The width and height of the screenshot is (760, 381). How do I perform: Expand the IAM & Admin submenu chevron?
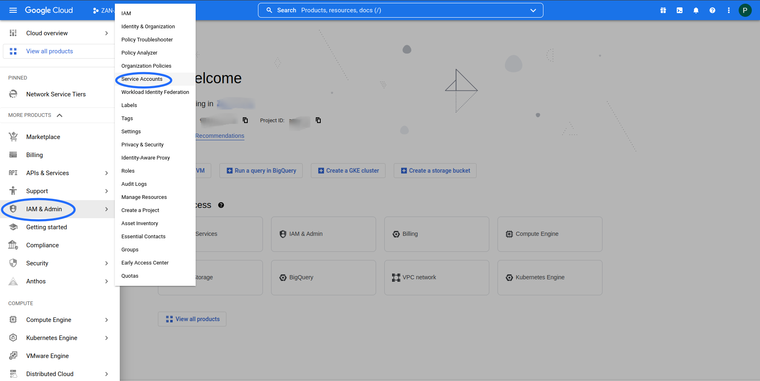coord(107,209)
